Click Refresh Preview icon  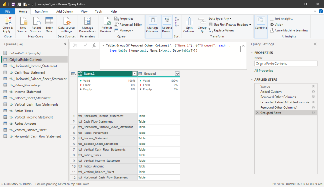[107, 21]
